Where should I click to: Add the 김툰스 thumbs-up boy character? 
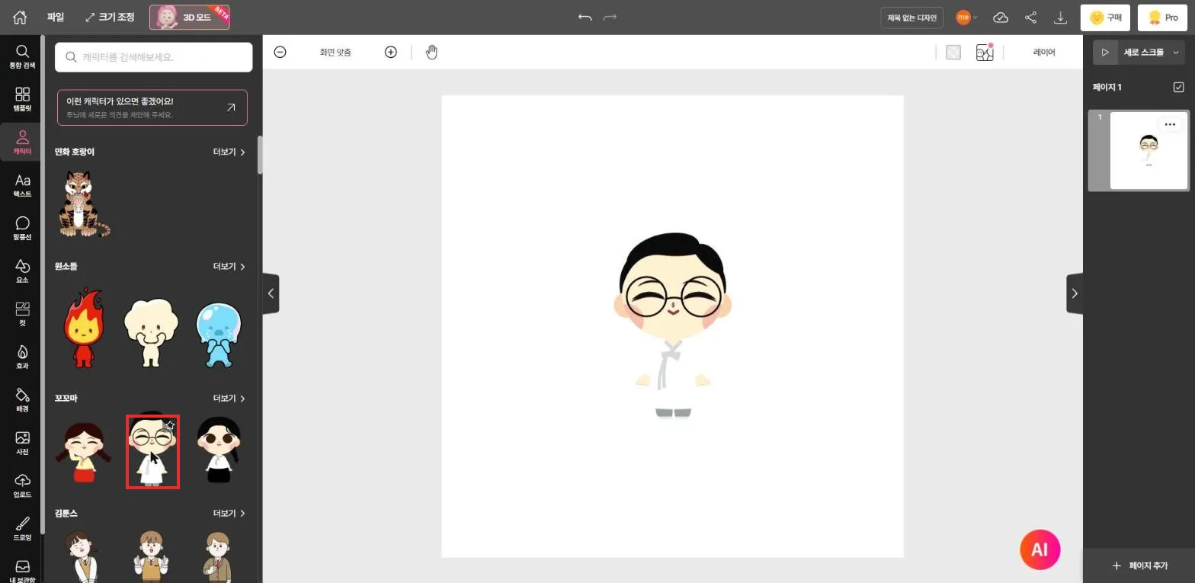pyautogui.click(x=151, y=555)
